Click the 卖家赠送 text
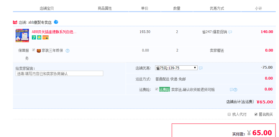The height and width of the screenshot is (137, 279). (x=217, y=51)
